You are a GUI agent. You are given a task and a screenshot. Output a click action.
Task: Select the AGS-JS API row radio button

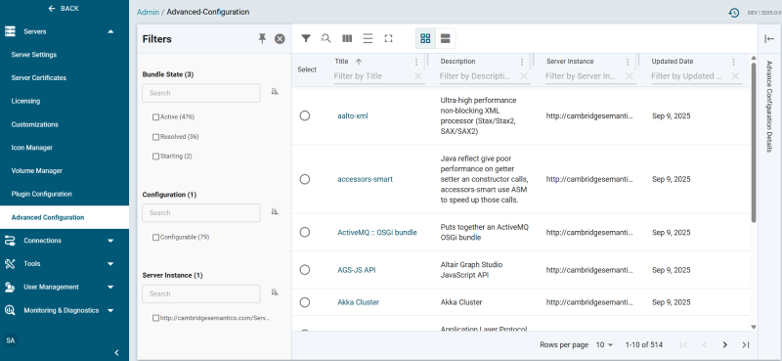click(x=305, y=270)
